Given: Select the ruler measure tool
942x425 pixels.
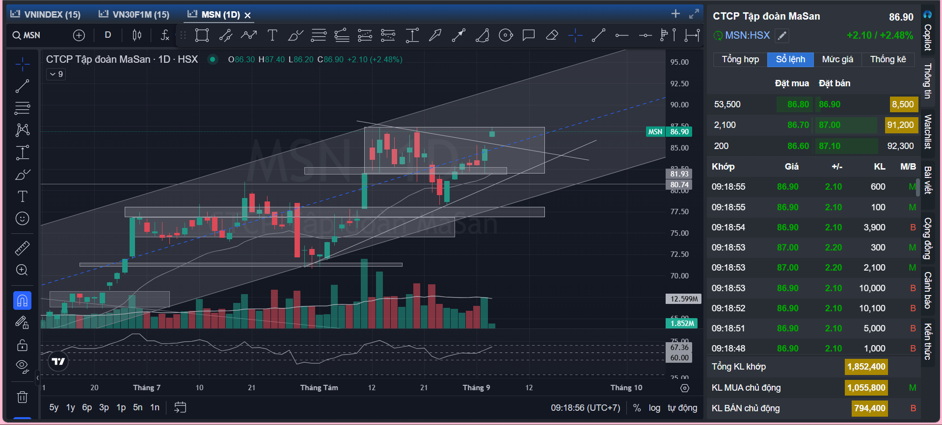Looking at the screenshot, I should pos(22,249).
